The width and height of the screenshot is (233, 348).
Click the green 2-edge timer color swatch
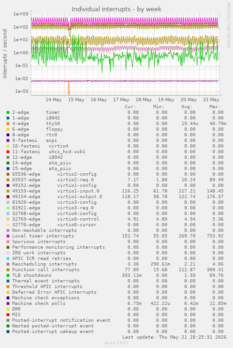[8, 112]
